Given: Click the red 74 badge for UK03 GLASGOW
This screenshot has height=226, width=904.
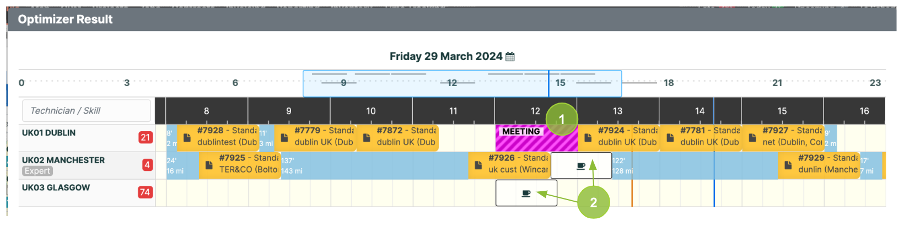Looking at the screenshot, I should tap(146, 192).
